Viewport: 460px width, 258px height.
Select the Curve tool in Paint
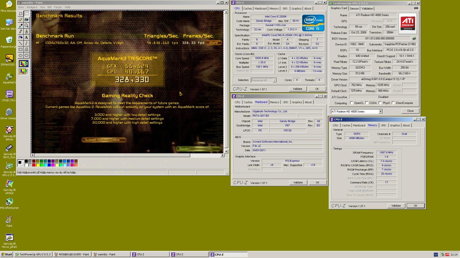pos(26,43)
